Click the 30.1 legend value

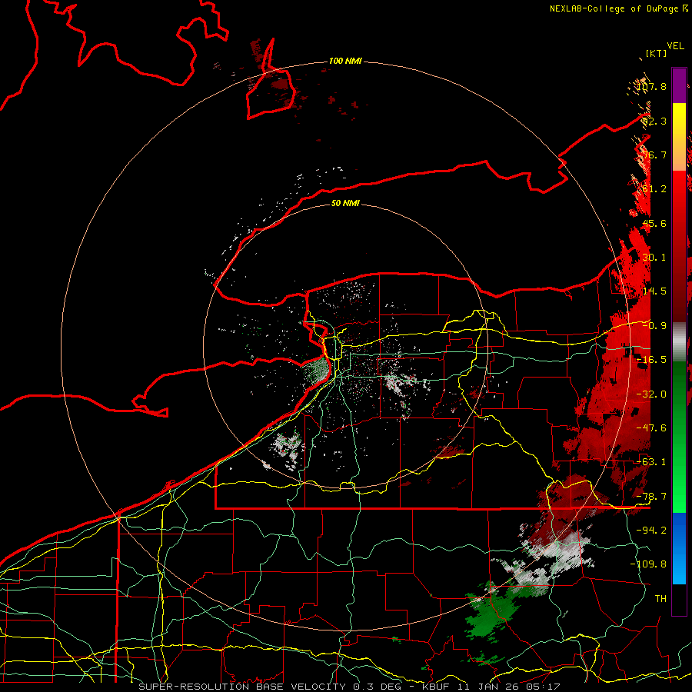(654, 258)
